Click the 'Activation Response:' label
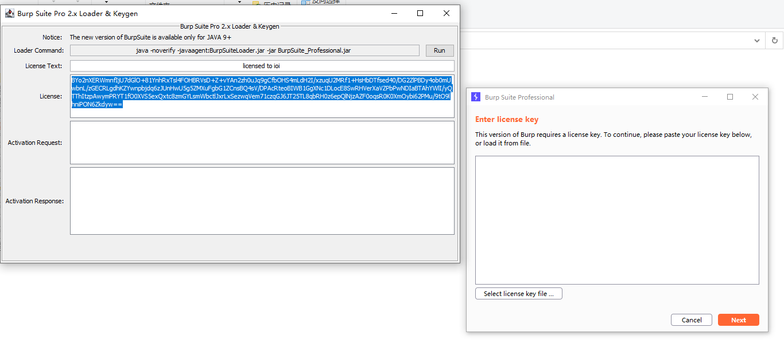Screen dimensions: 784x355 (x=34, y=201)
